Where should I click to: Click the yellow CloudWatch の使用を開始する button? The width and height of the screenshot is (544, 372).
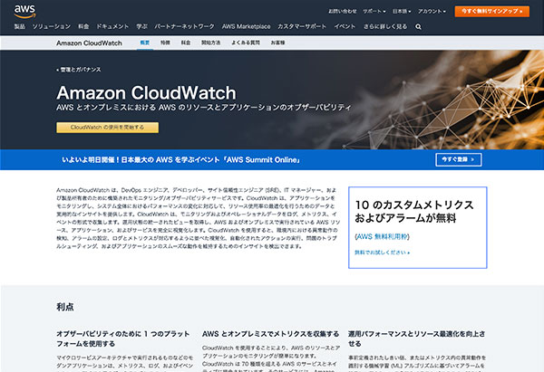pyautogui.click(x=108, y=127)
